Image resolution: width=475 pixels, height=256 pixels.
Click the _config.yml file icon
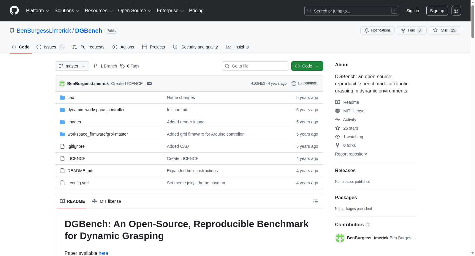(62, 183)
